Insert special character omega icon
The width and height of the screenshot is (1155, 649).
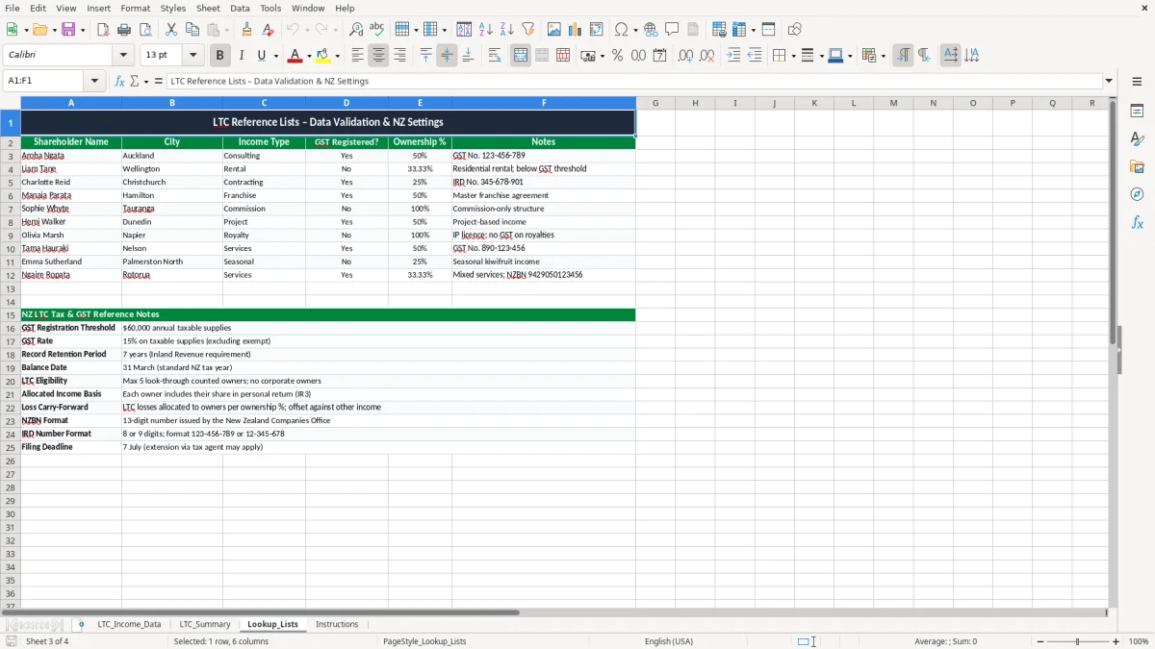(621, 30)
